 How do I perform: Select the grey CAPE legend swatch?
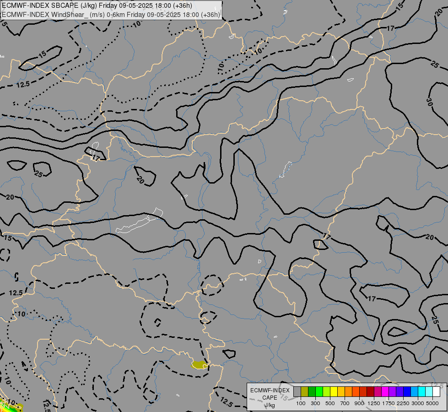[x=297, y=392]
